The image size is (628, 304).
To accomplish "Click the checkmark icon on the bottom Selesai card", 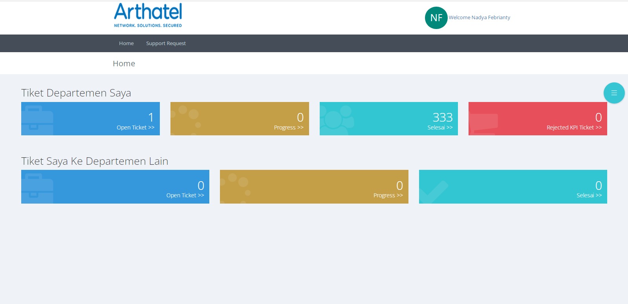I will tap(434, 192).
